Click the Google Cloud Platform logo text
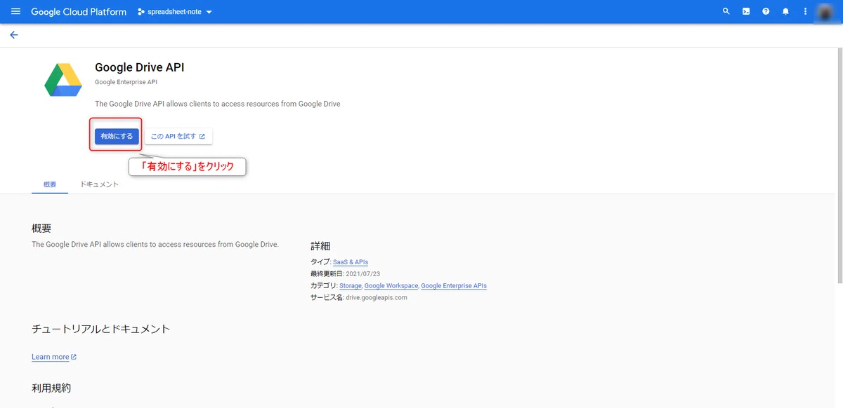This screenshot has height=408, width=843. point(79,12)
